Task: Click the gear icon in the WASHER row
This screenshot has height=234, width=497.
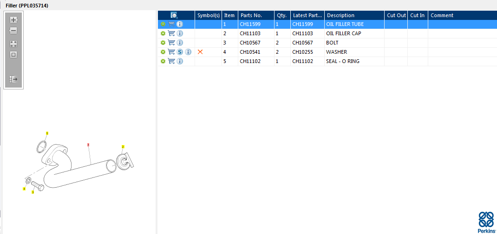Action: (163, 52)
